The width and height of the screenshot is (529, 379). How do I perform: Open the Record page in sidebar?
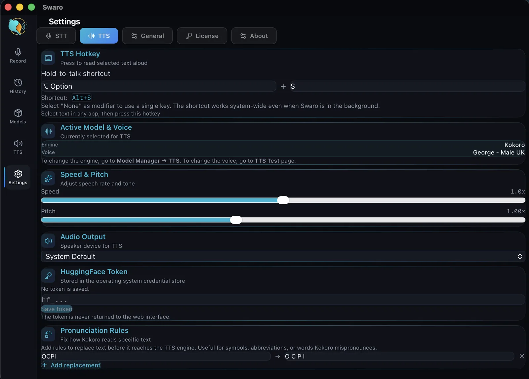coord(18,56)
